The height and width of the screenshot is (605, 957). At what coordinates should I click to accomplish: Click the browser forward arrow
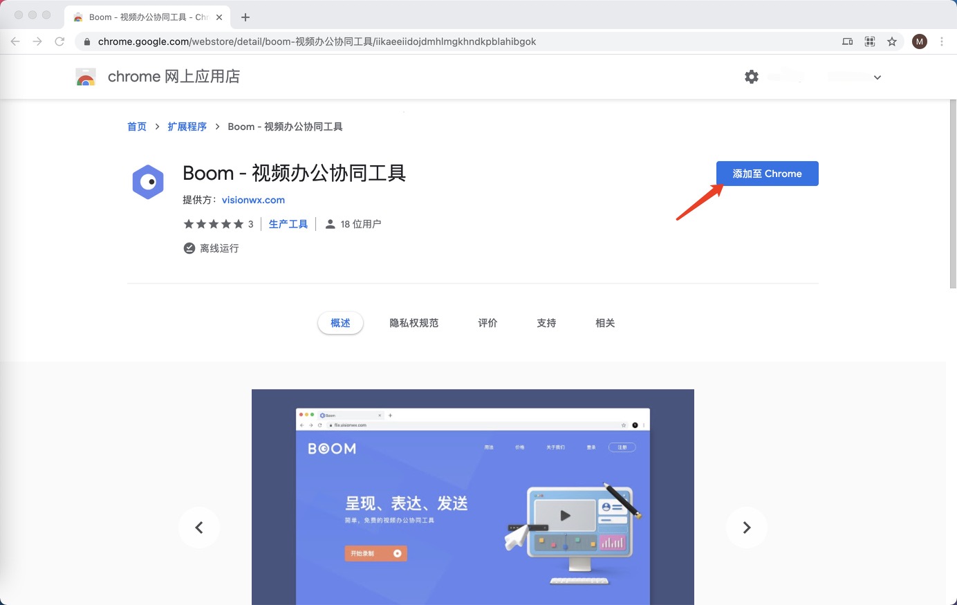[37, 41]
